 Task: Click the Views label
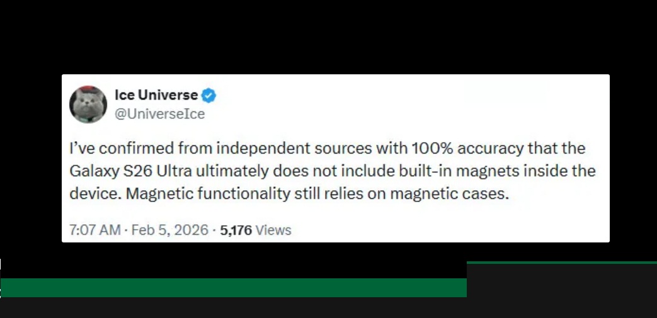click(x=273, y=230)
